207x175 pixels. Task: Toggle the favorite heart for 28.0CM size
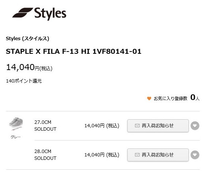195,155
